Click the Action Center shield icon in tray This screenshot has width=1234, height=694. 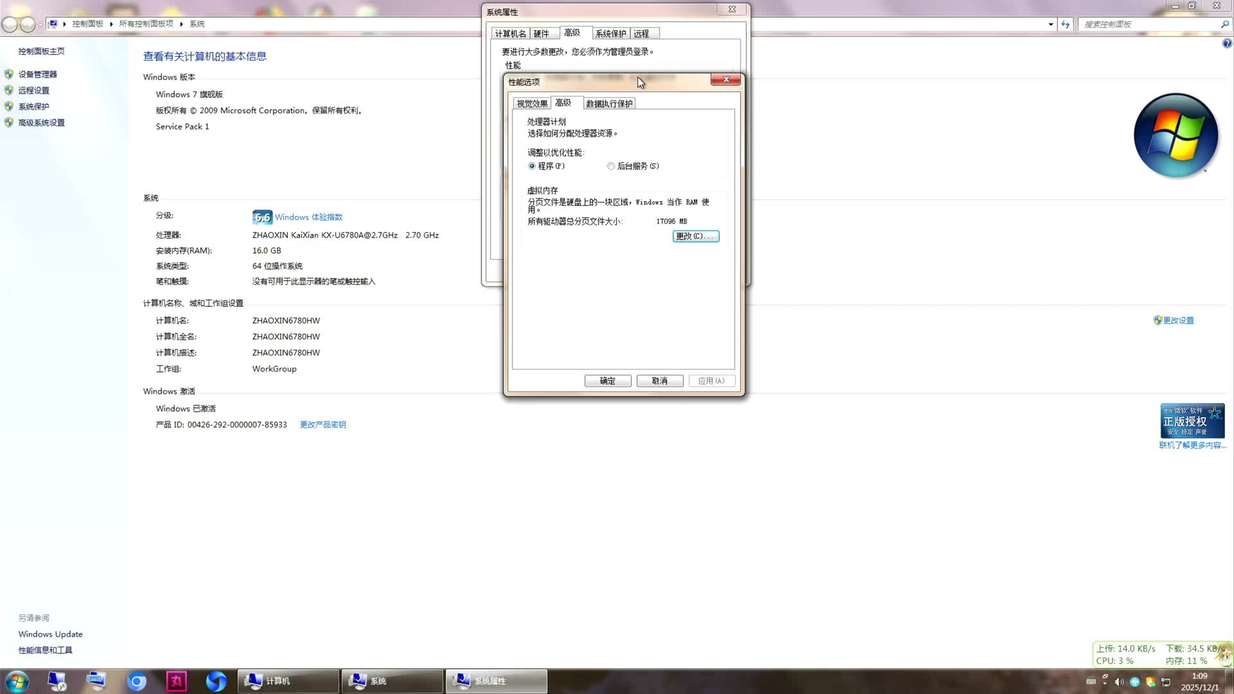tap(1150, 682)
